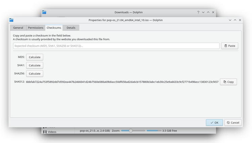Click the MD5 label
The width and height of the screenshot is (252, 143).
21,57
